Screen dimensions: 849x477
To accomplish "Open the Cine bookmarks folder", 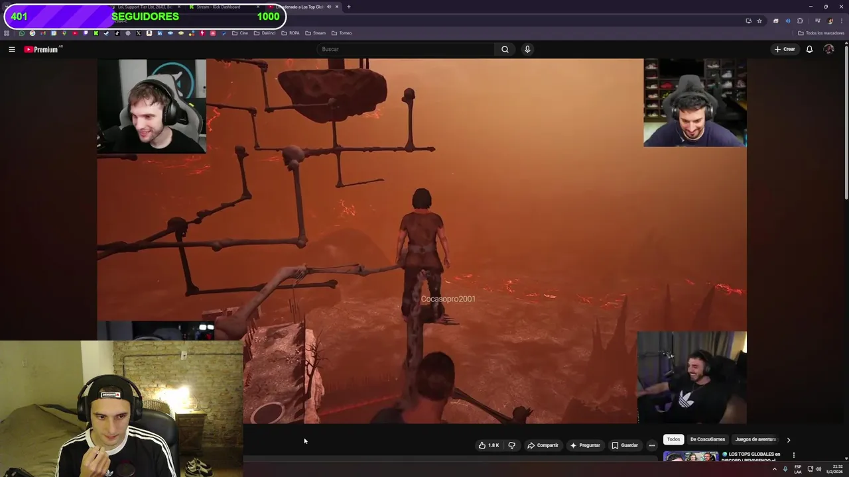I will click(240, 33).
